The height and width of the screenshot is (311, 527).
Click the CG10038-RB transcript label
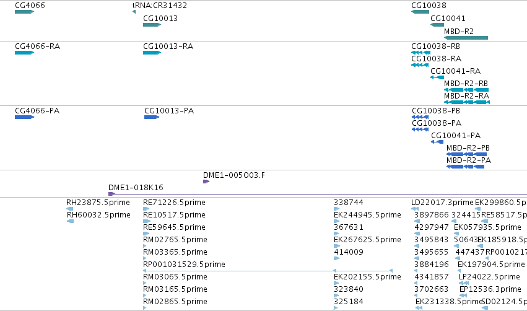[435, 46]
